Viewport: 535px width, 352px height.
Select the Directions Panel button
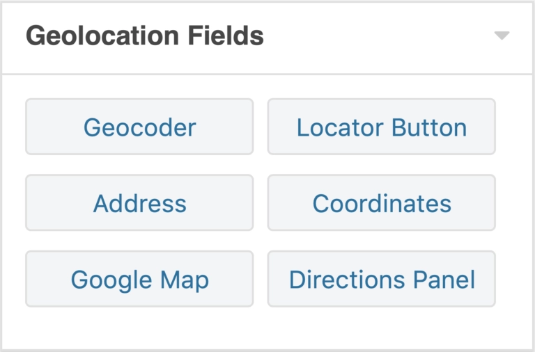tap(381, 280)
